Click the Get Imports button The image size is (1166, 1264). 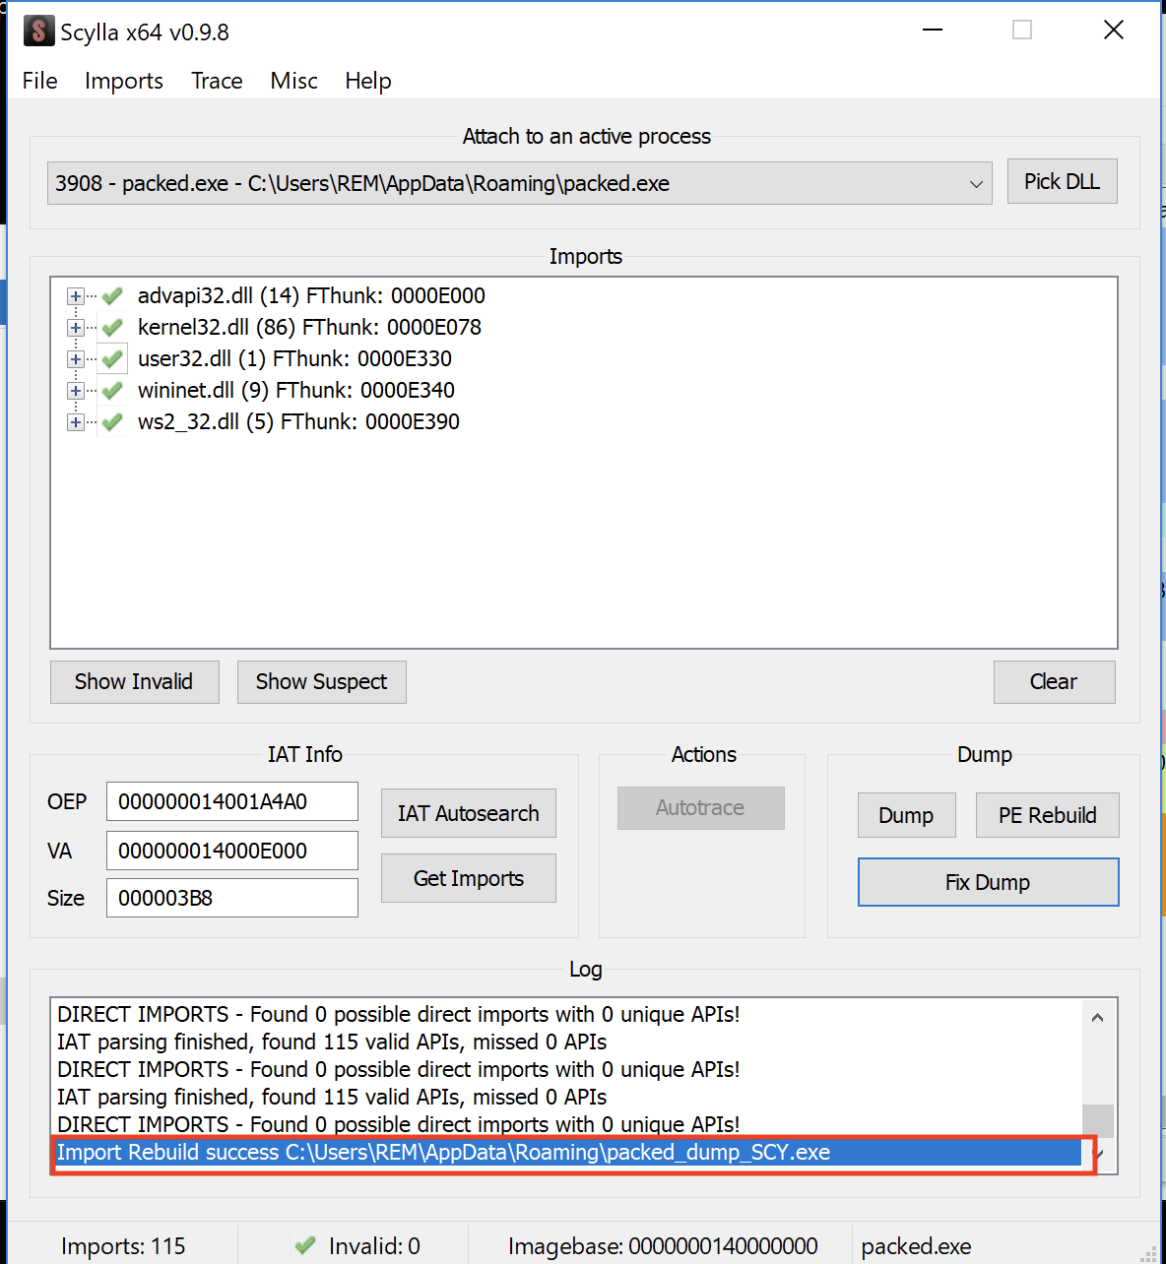(x=469, y=878)
